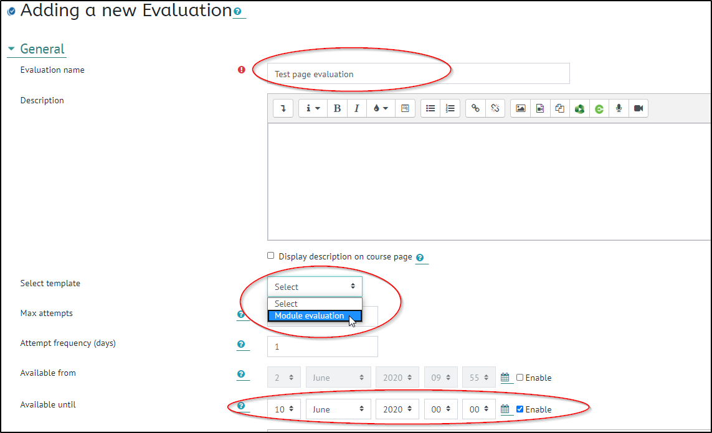The image size is (712, 433).
Task: Collapse the General section
Action: coord(11,49)
